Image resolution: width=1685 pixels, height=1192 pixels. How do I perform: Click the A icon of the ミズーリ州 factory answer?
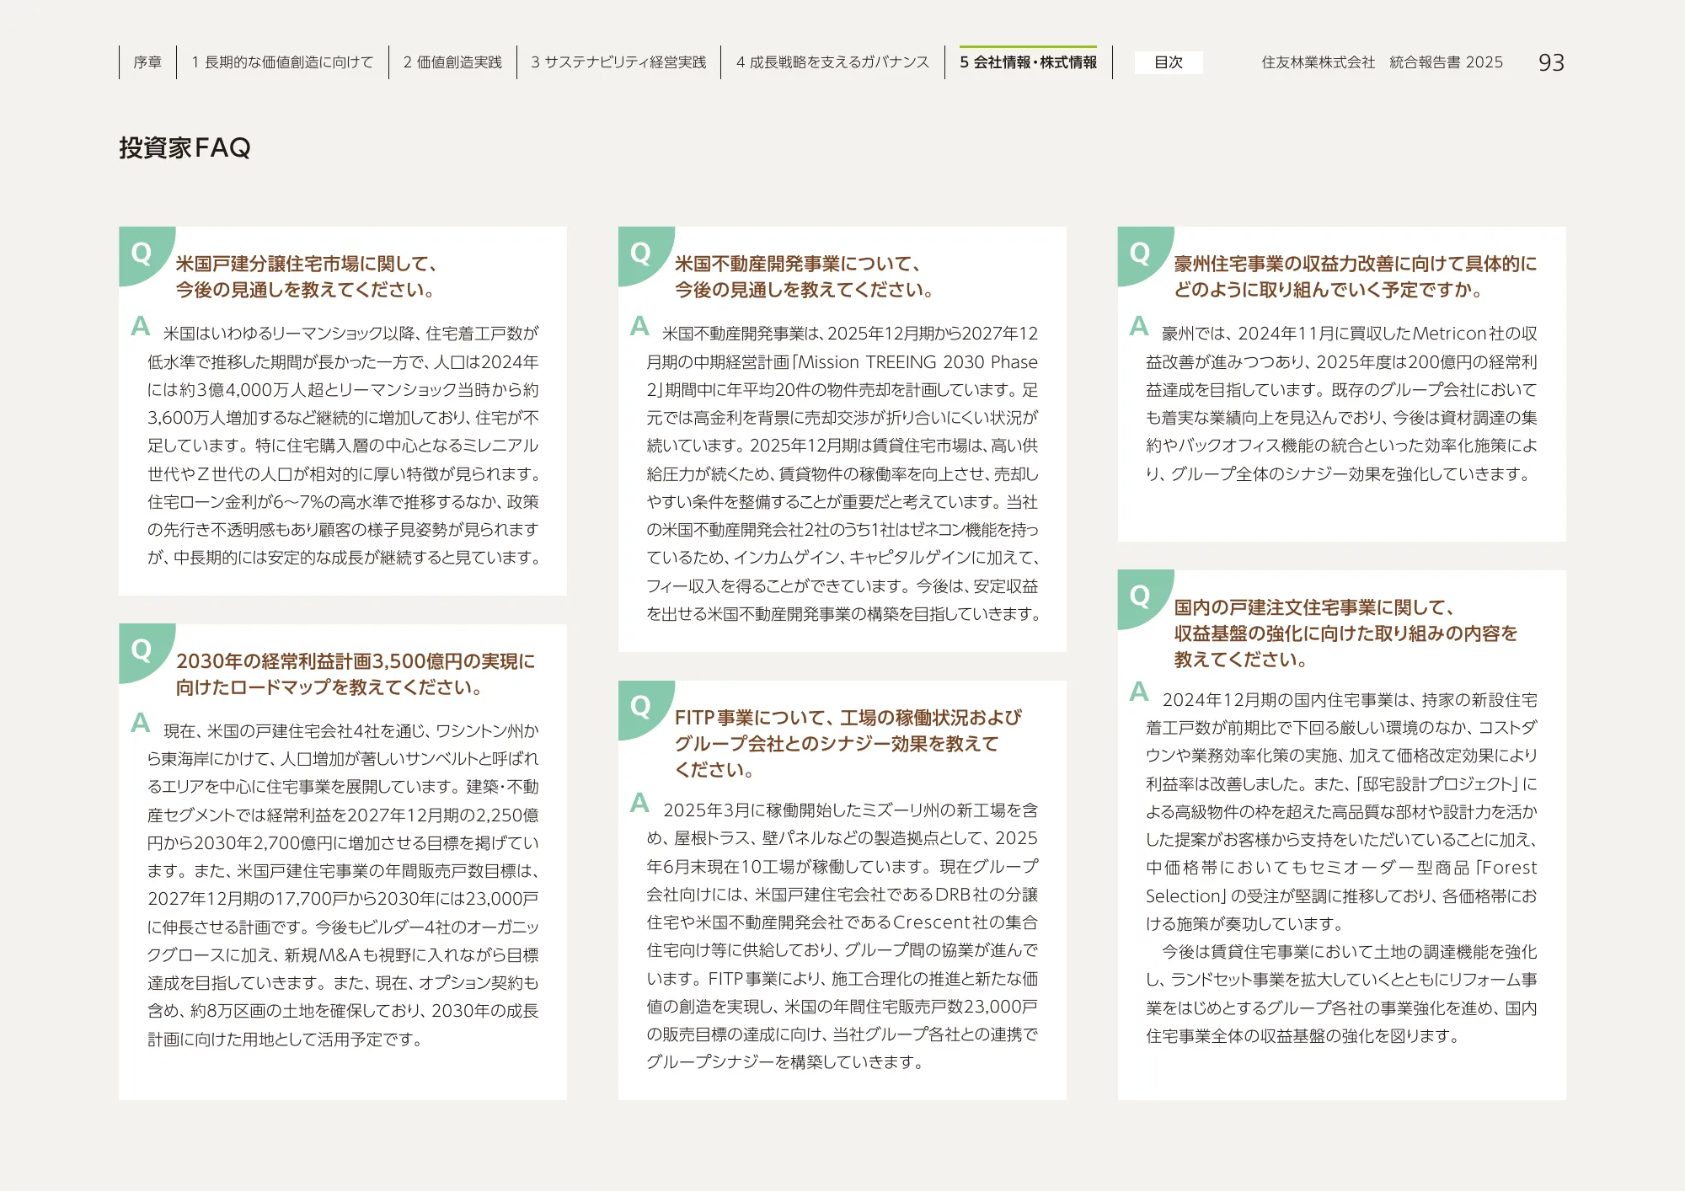coord(639,803)
